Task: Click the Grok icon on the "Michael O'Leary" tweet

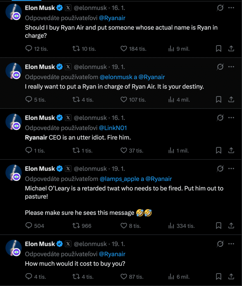Action: point(220,169)
